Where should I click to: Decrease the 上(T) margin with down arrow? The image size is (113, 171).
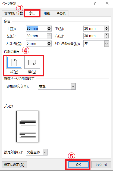point(49,30)
